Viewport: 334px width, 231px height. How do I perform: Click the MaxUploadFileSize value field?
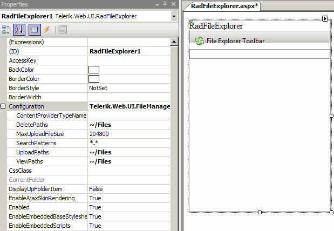click(x=128, y=134)
